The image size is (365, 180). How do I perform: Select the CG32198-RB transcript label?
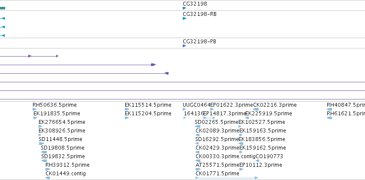point(199,14)
